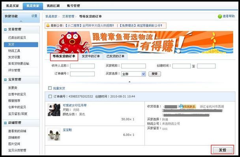Go to 交易管理 breadcrumb

(68, 16)
